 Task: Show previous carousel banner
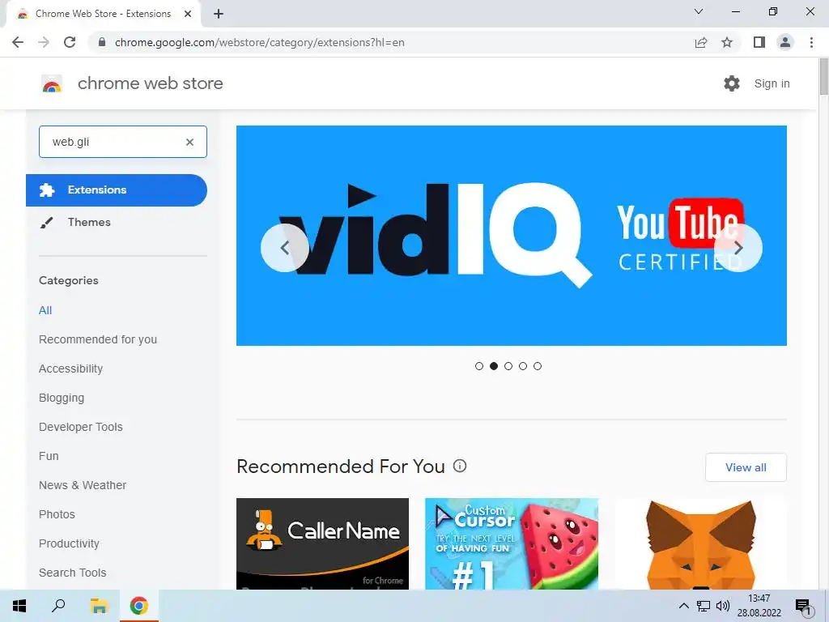pyautogui.click(x=284, y=248)
